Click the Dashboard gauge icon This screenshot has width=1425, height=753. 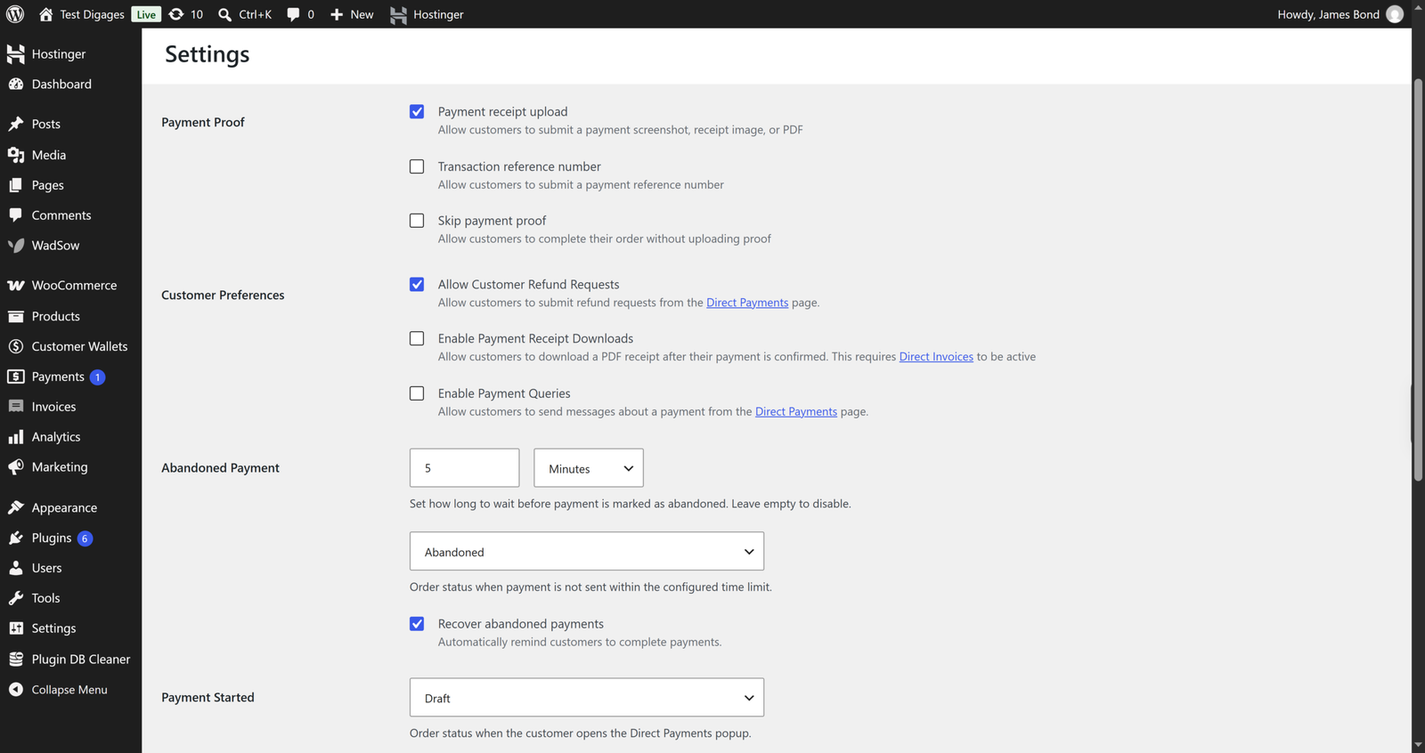(x=16, y=84)
